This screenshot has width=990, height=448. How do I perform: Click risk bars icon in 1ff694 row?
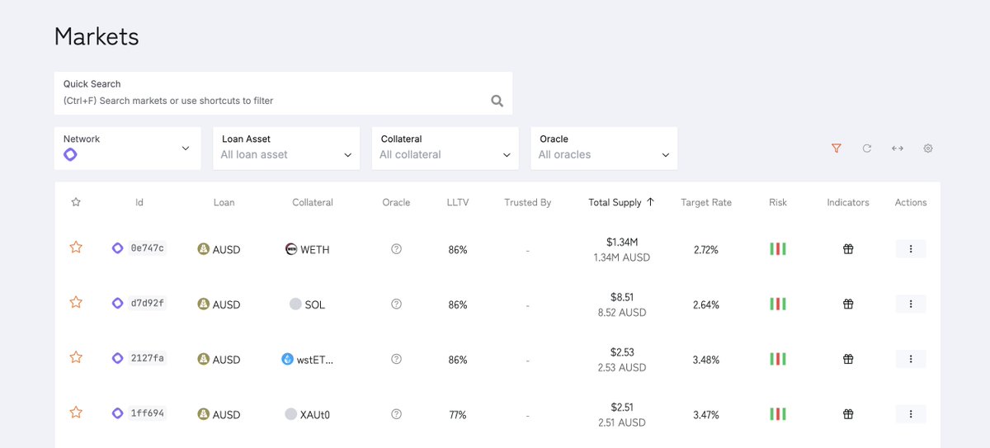(778, 414)
